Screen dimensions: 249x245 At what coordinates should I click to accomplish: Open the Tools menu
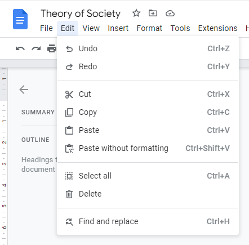pos(180,28)
